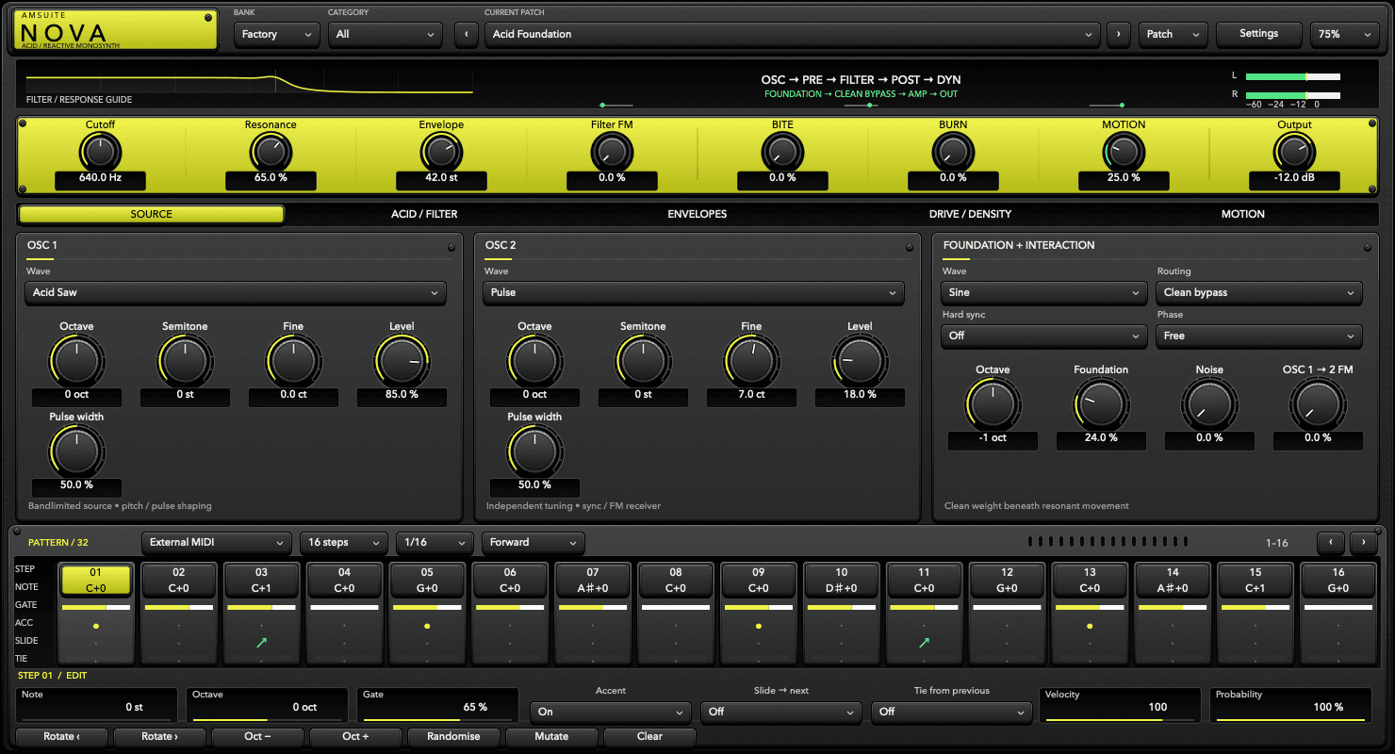Open the Clean bypass routing dropdown
This screenshot has height=754, width=1395.
coord(1259,292)
